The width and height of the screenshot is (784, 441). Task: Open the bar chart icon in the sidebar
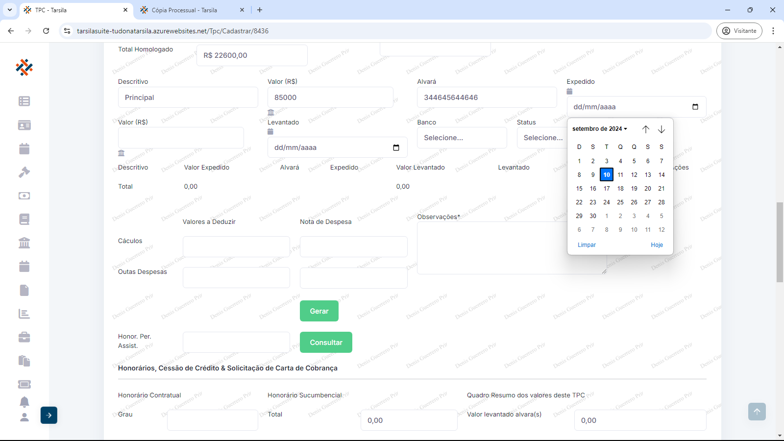click(24, 314)
